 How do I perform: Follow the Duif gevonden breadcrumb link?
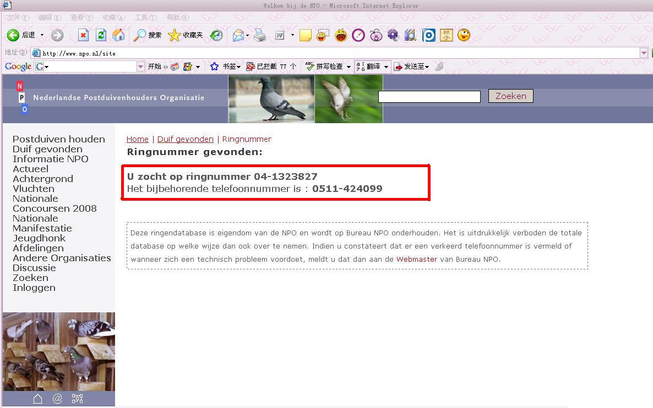tap(186, 139)
